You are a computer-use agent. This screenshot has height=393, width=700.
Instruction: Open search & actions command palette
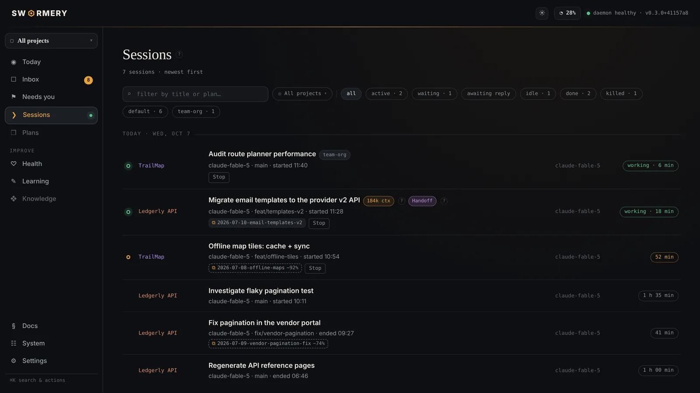(38, 380)
